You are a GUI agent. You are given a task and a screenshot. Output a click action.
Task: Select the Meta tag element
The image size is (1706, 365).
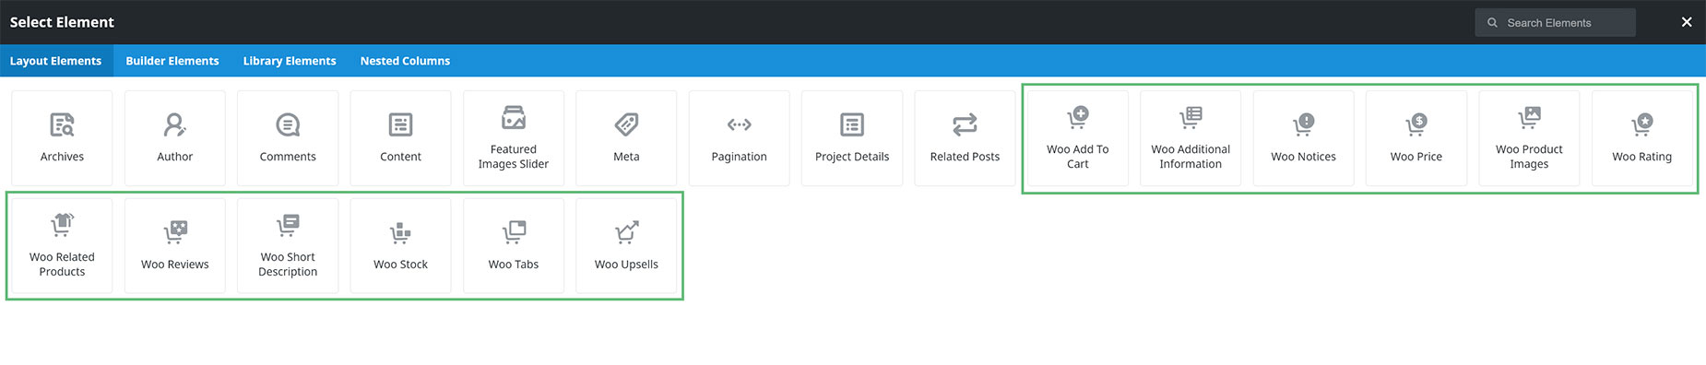click(626, 138)
